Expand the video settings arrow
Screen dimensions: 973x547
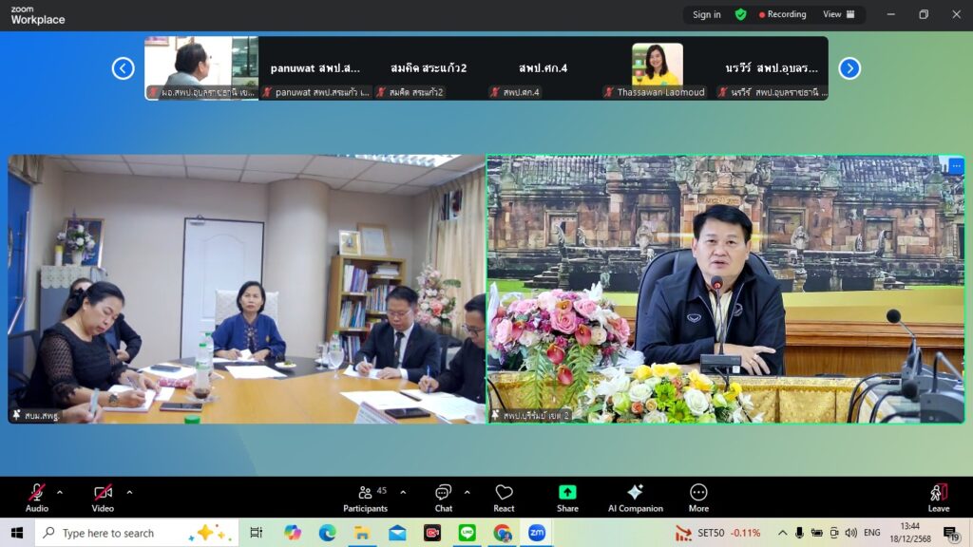pyautogui.click(x=129, y=492)
